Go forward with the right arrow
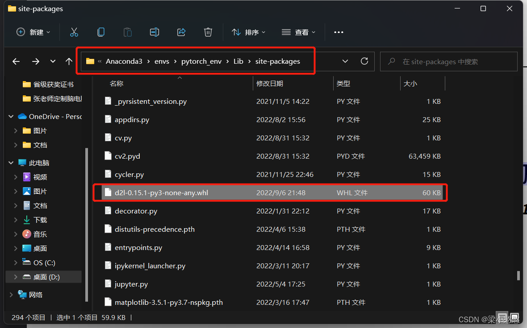The width and height of the screenshot is (527, 328). point(36,61)
